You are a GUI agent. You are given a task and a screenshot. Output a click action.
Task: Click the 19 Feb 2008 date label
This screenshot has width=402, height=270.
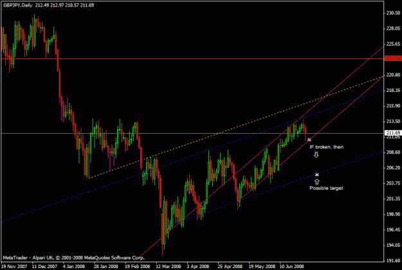click(137, 266)
